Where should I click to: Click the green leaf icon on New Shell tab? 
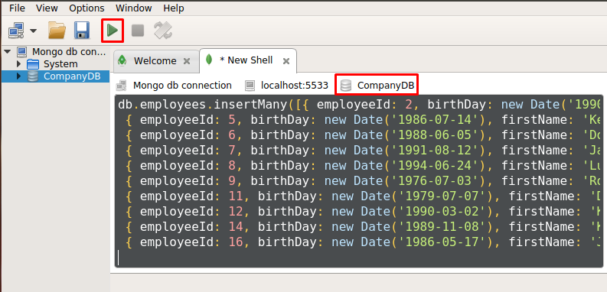pyautogui.click(x=210, y=60)
